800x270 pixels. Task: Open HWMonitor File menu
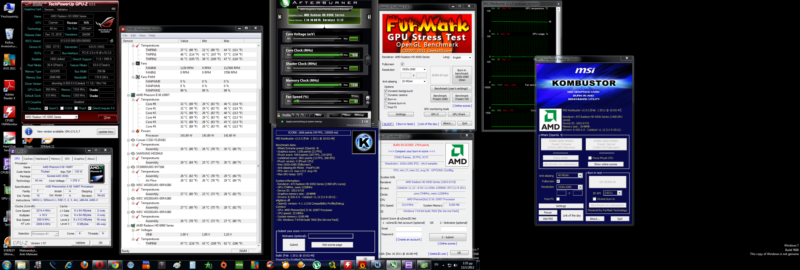(x=125, y=35)
